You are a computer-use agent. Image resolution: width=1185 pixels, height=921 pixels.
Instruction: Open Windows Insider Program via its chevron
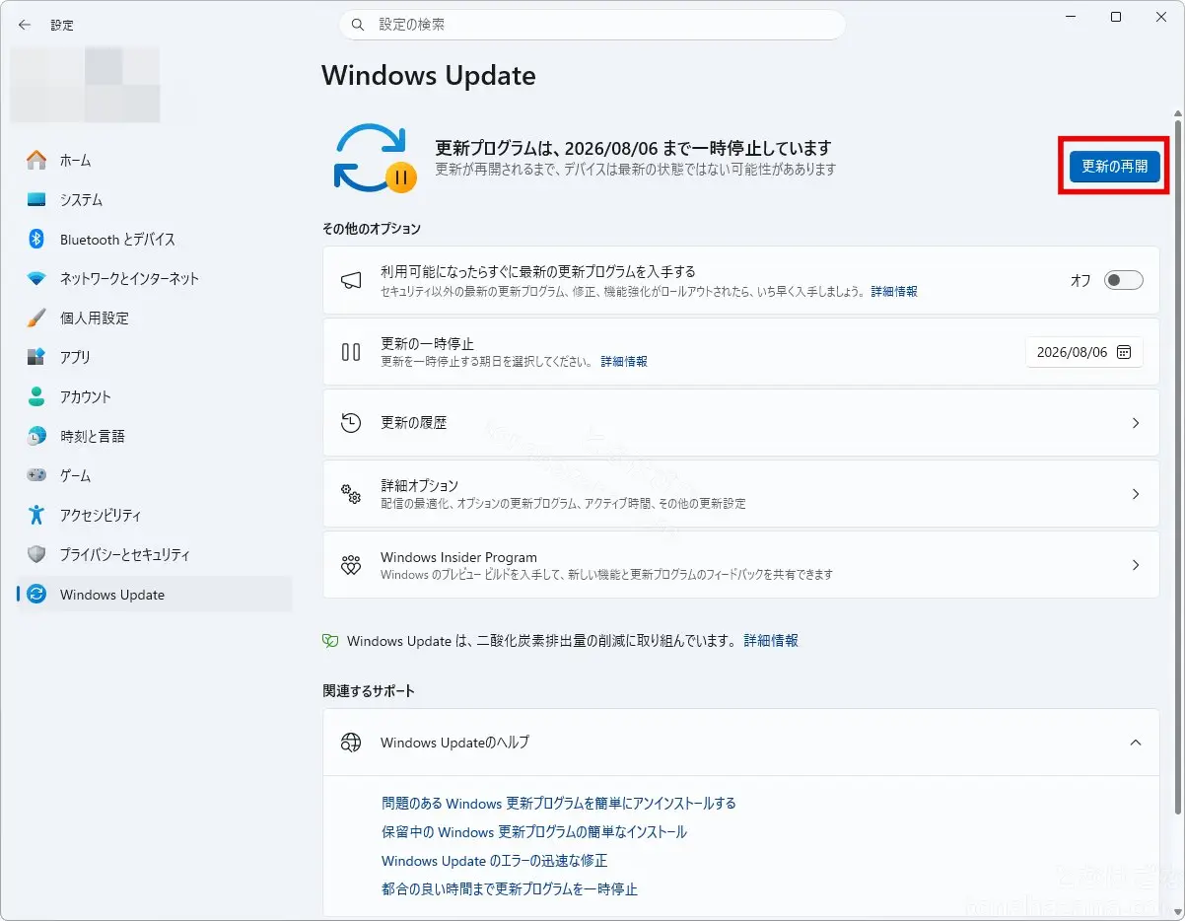coord(1136,565)
